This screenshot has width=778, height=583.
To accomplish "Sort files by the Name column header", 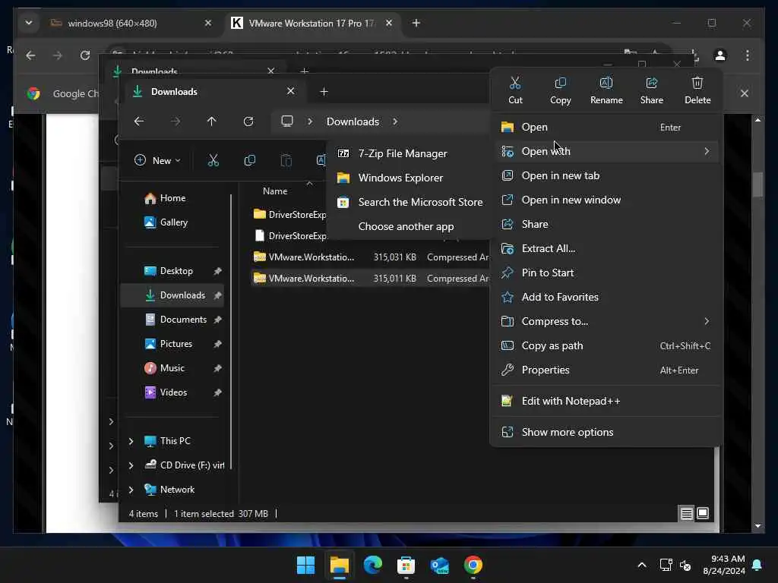I will click(275, 191).
